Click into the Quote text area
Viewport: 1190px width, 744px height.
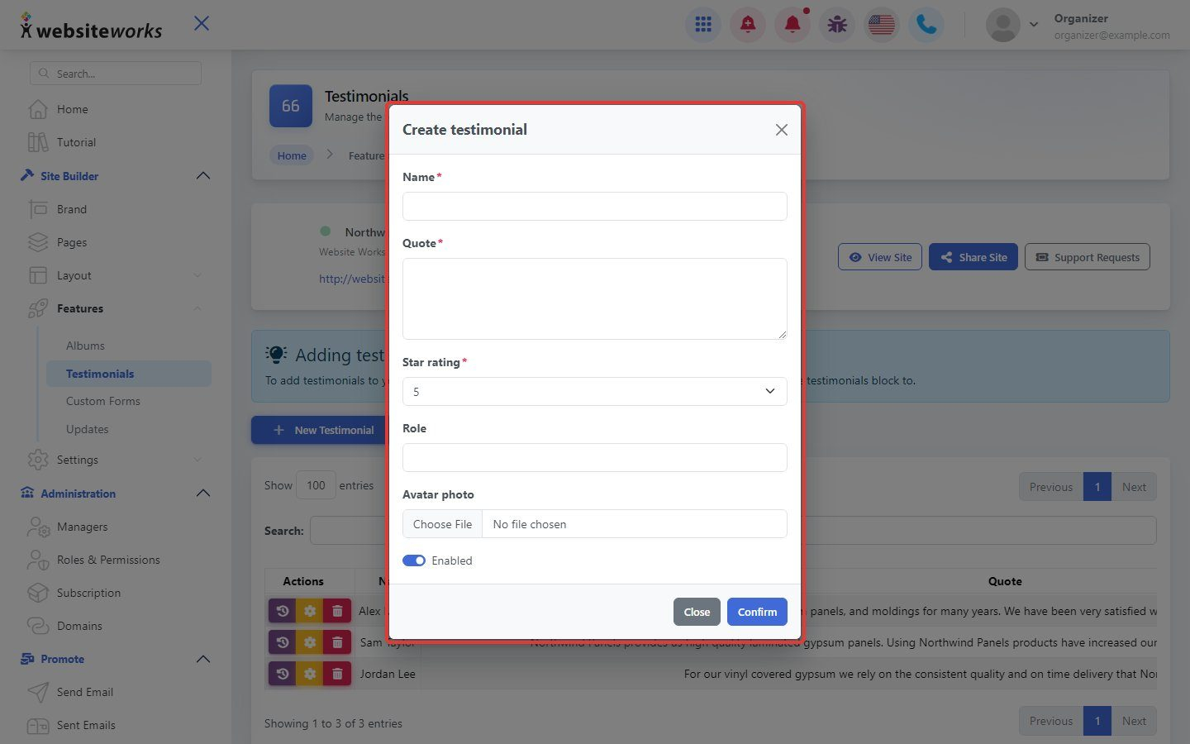pos(595,298)
